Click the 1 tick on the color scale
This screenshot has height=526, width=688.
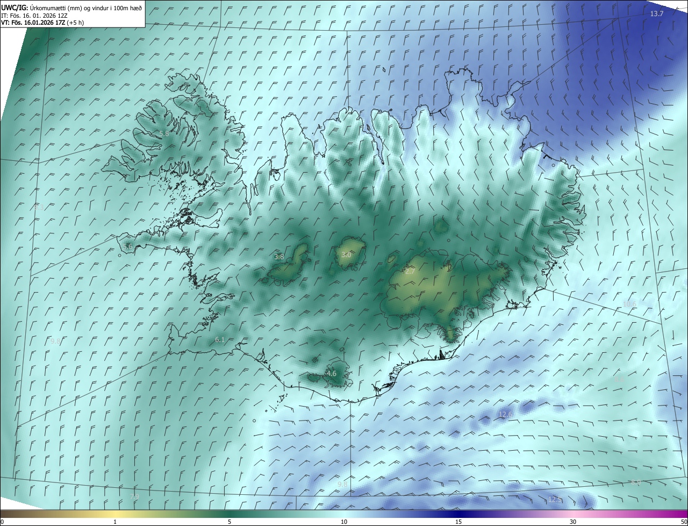[x=116, y=522]
